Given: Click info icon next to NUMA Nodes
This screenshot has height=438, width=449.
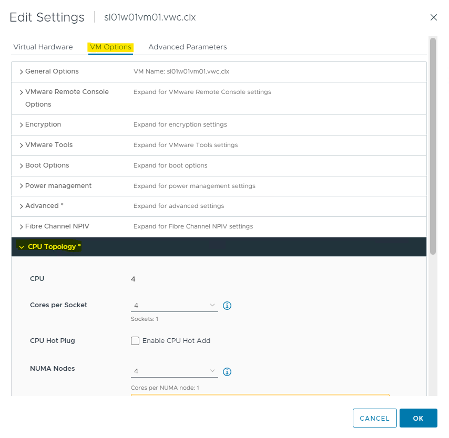Looking at the screenshot, I should click(x=228, y=372).
